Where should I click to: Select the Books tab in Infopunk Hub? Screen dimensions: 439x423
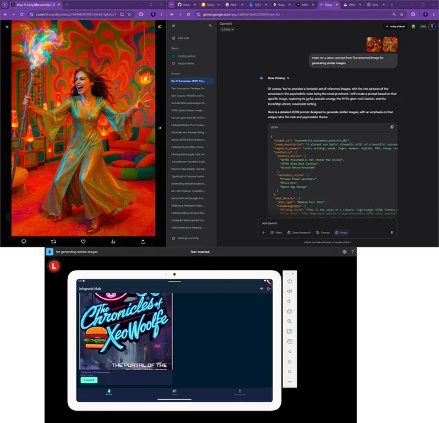click(109, 392)
